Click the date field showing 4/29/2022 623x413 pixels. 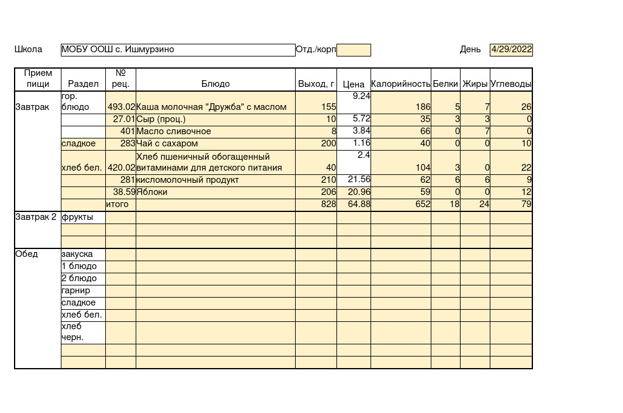pyautogui.click(x=511, y=50)
